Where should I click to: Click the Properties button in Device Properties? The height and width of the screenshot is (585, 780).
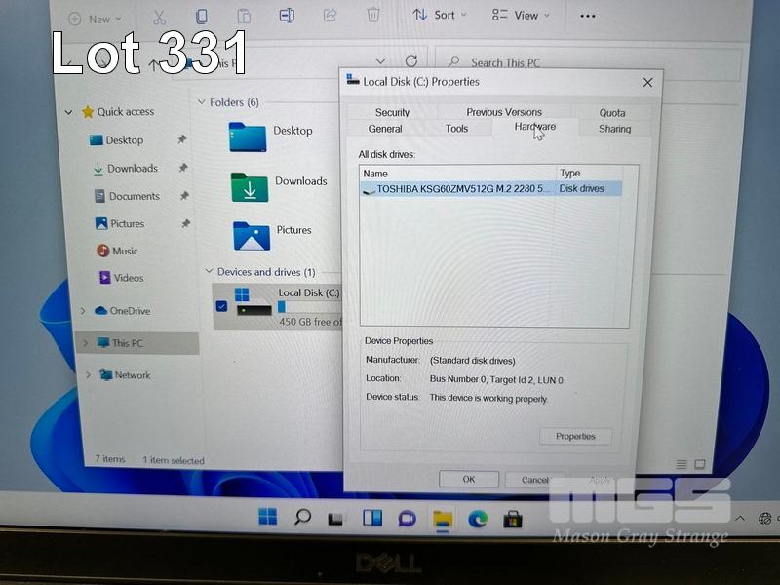pyautogui.click(x=575, y=436)
